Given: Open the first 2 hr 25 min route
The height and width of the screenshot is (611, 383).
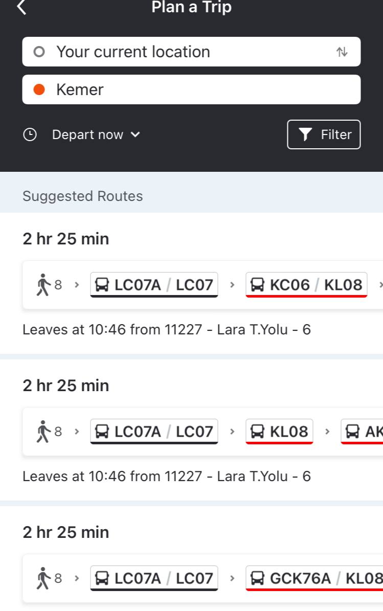Looking at the screenshot, I should tap(191, 283).
